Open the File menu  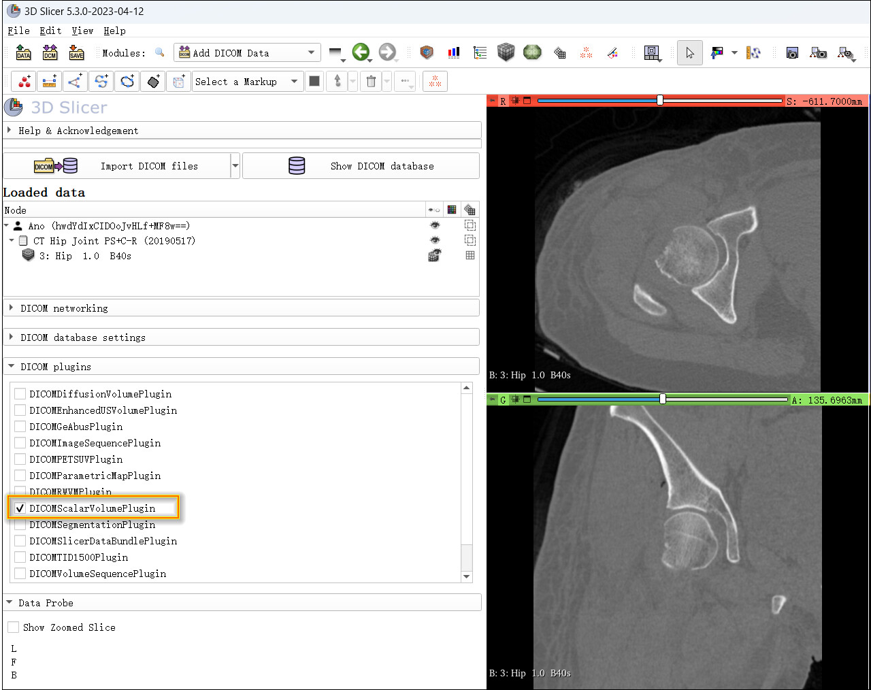(18, 31)
